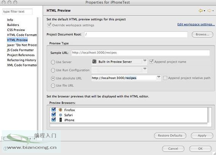Screen dimensions: 216x155
Task: Select CSS Preview in the sidebar
Action: (16, 30)
